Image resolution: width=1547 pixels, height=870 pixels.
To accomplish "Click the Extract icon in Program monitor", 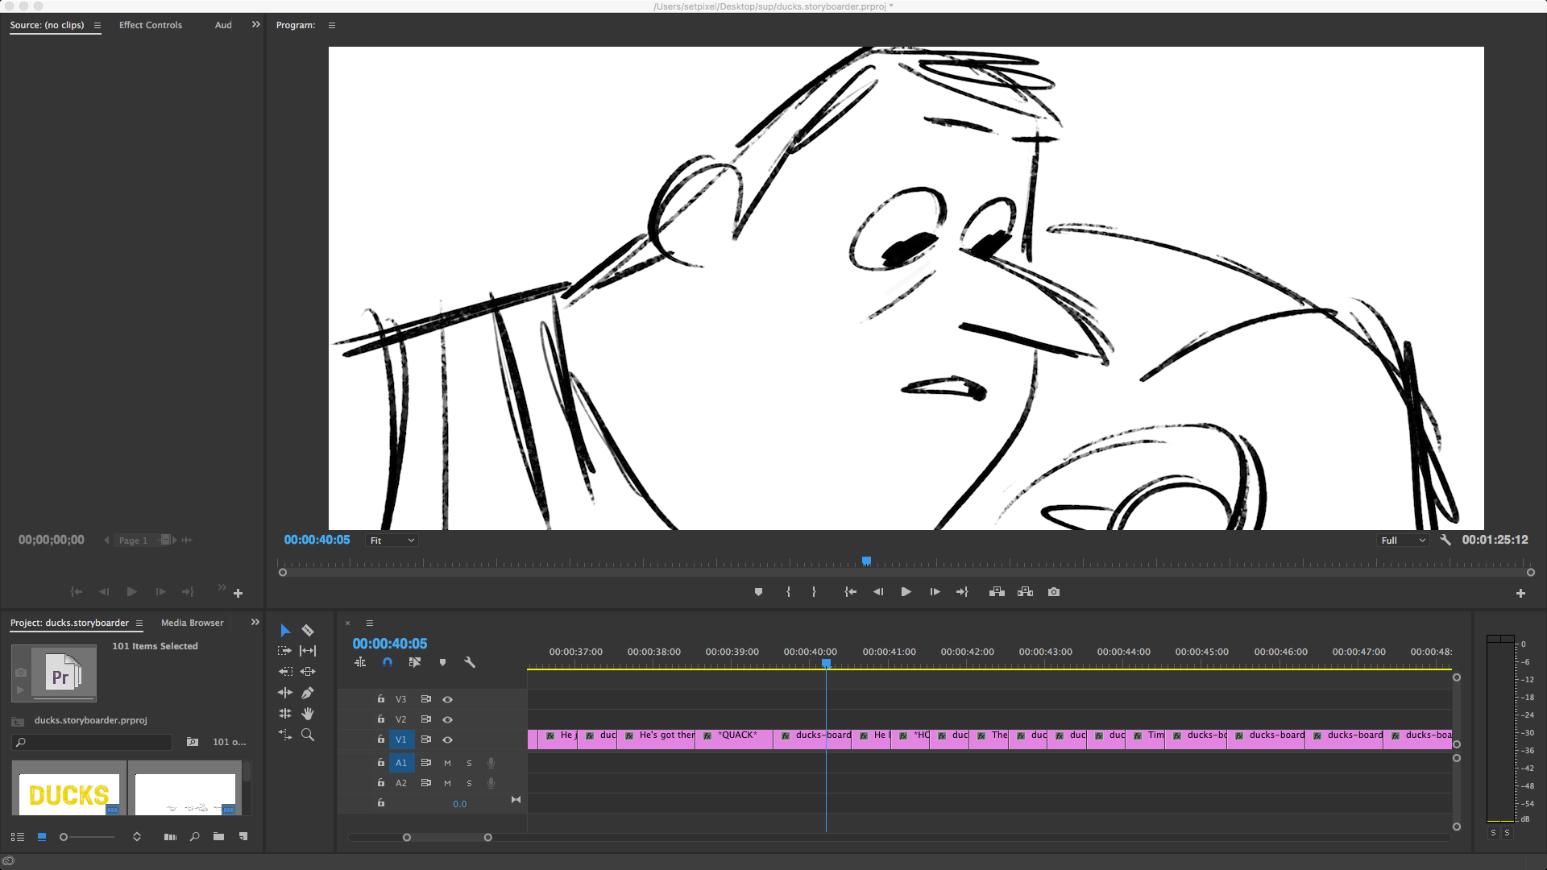I will [x=1025, y=591].
